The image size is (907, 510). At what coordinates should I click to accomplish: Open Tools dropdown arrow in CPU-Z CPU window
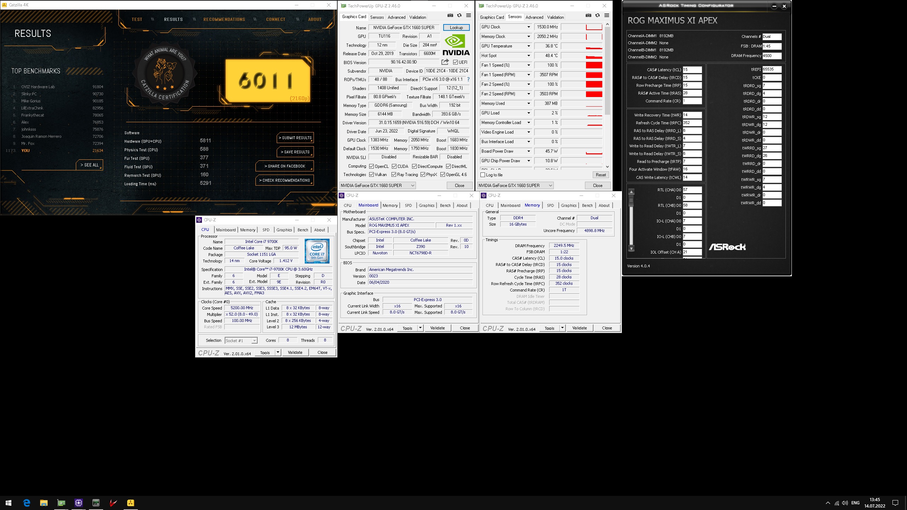278,352
